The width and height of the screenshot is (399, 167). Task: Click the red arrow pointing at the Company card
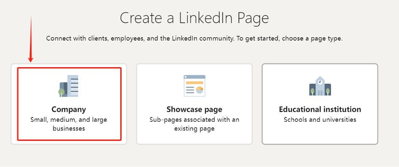point(31,39)
